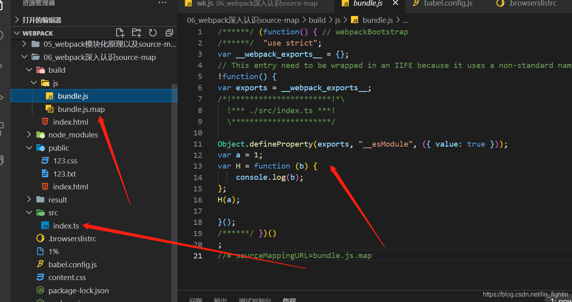This screenshot has width=572, height=302.
Task: Click the js breadcrumb segment
Action: click(x=338, y=20)
